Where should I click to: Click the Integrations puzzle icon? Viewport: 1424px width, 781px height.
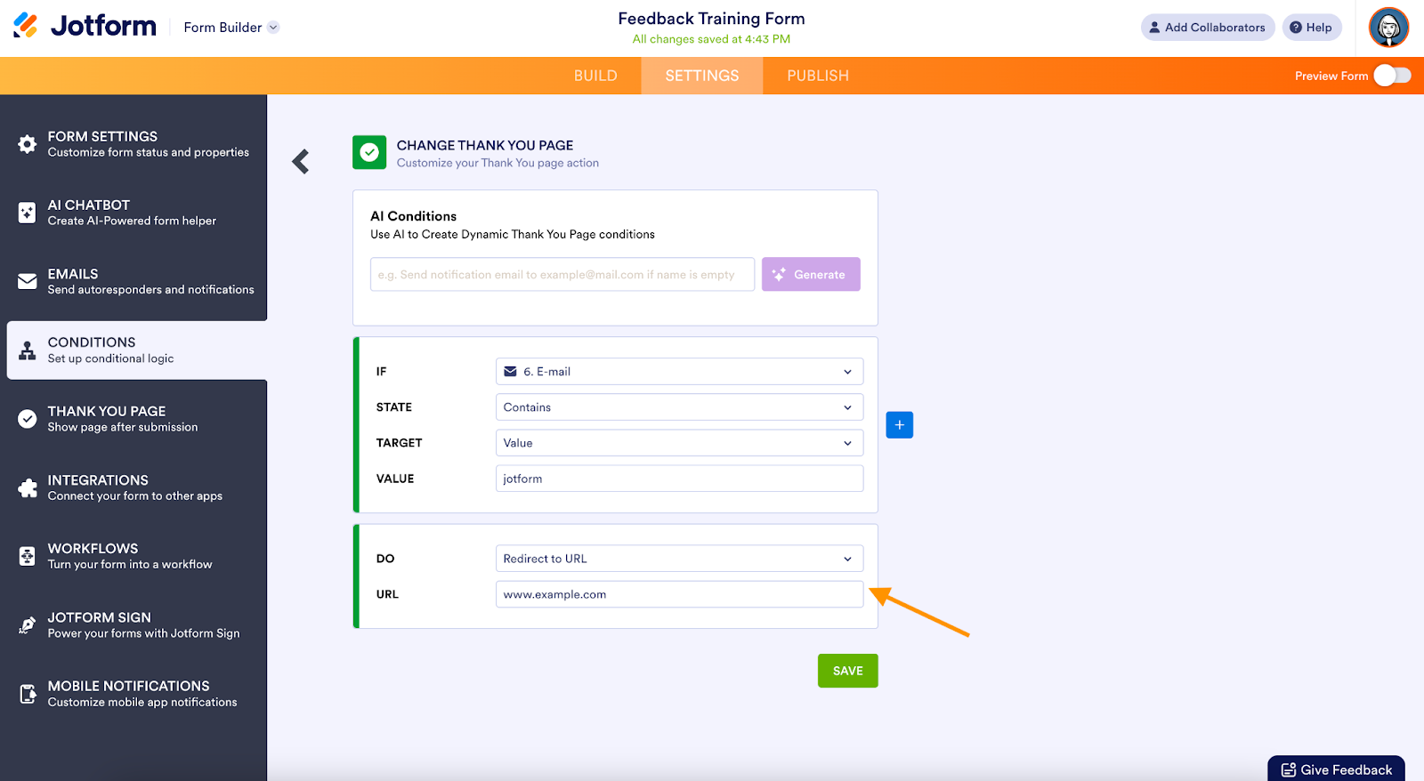tap(28, 487)
